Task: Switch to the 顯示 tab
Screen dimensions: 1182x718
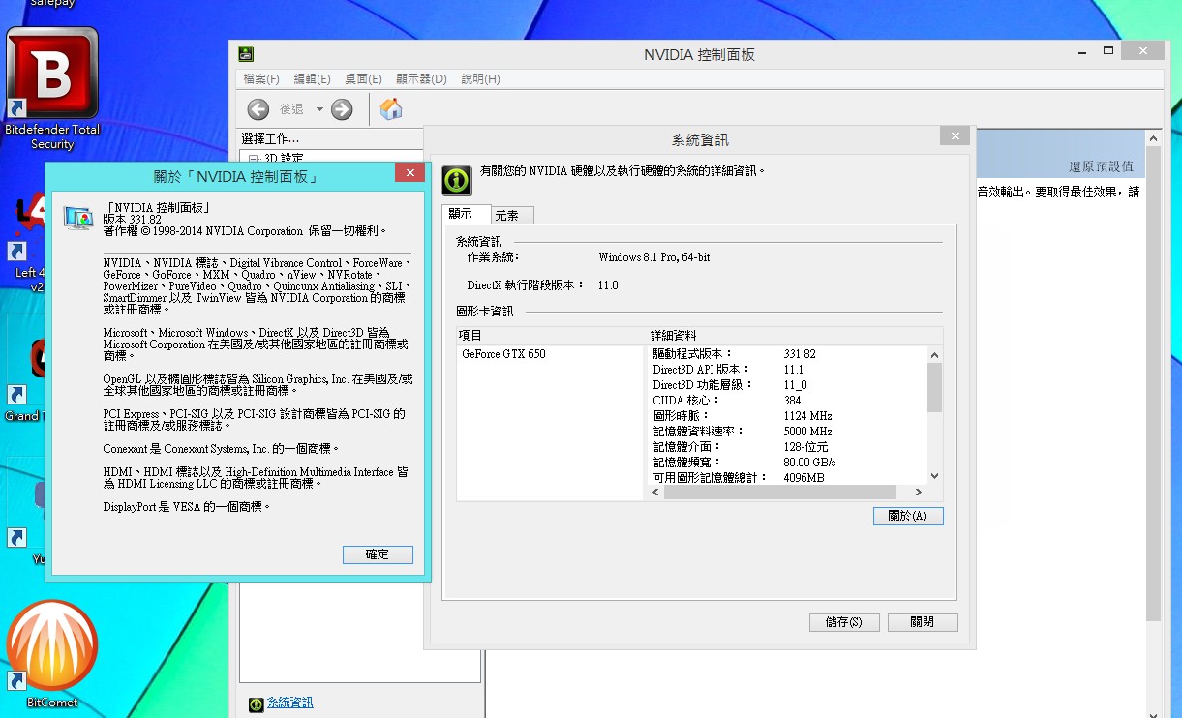Action: click(466, 214)
